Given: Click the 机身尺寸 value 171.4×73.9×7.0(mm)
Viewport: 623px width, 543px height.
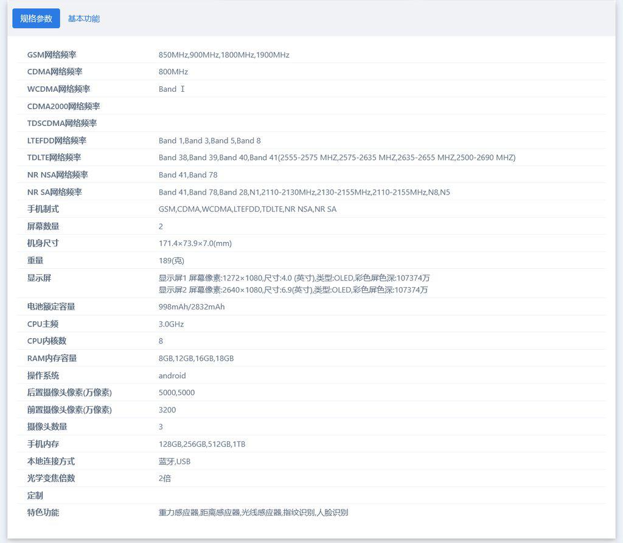Looking at the screenshot, I should coord(195,243).
